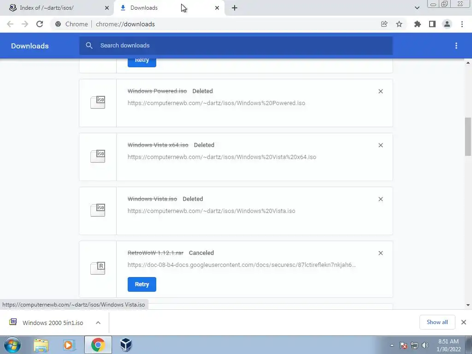The image size is (472, 354).
Task: Open the Windows%20Vista.iso URL link
Action: click(x=211, y=211)
